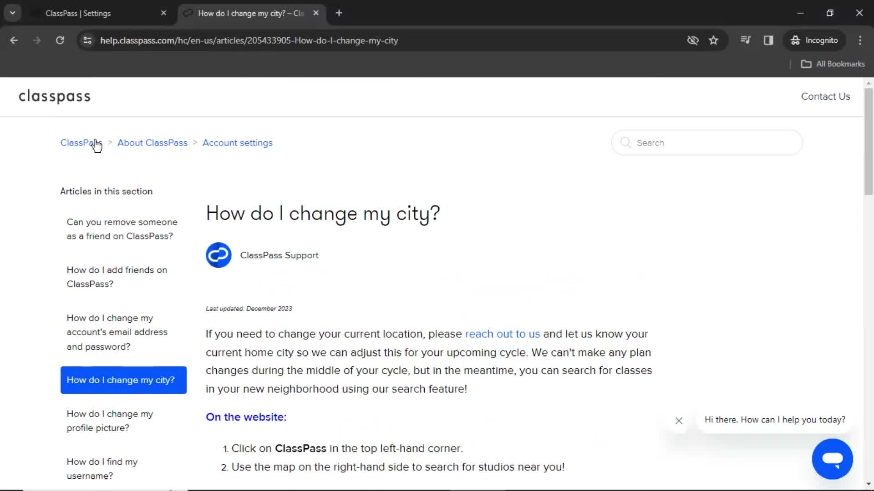Click the page vertical scrollbar thumb
Screen dimensions: 874x491
[868, 142]
